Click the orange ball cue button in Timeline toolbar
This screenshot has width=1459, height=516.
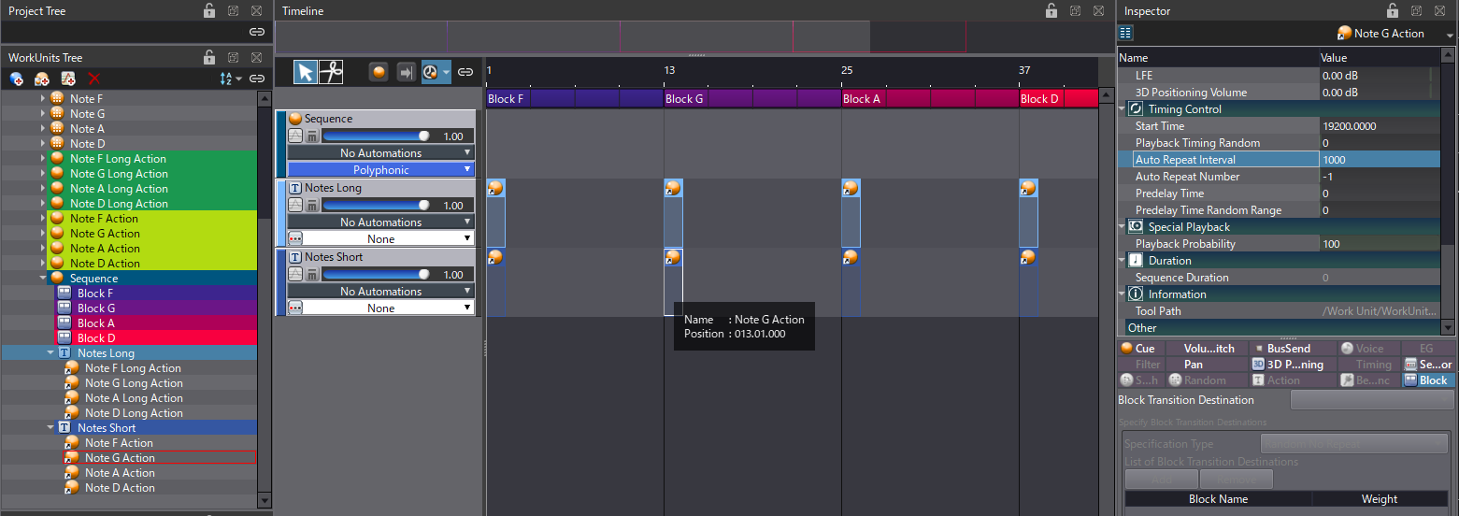click(x=379, y=72)
